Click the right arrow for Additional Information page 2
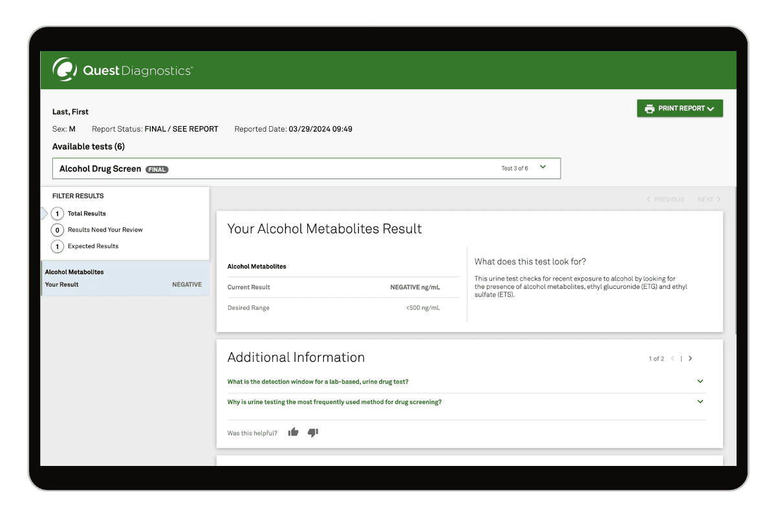 tap(690, 358)
